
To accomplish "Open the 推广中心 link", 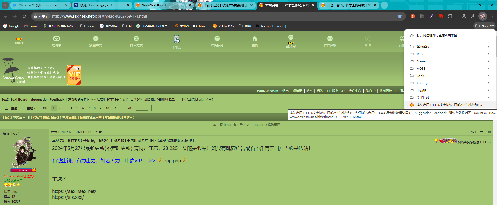I will (x=355, y=91).
